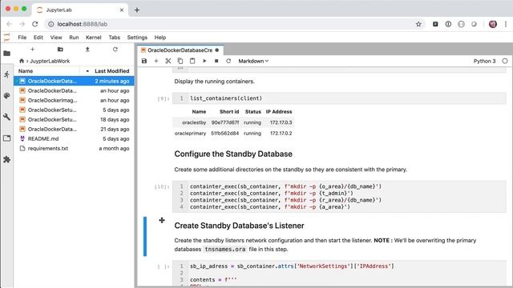This screenshot has width=513, height=288.
Task: Open the File menu
Action: coord(22,38)
